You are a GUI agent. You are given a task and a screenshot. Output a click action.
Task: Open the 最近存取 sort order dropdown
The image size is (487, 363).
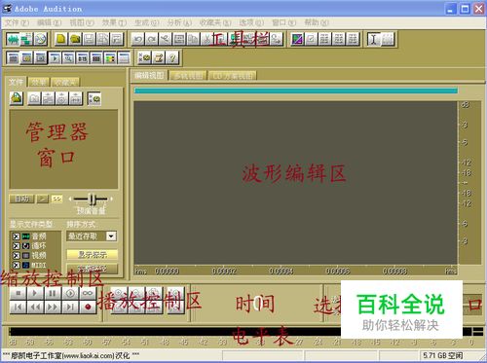tap(111, 236)
